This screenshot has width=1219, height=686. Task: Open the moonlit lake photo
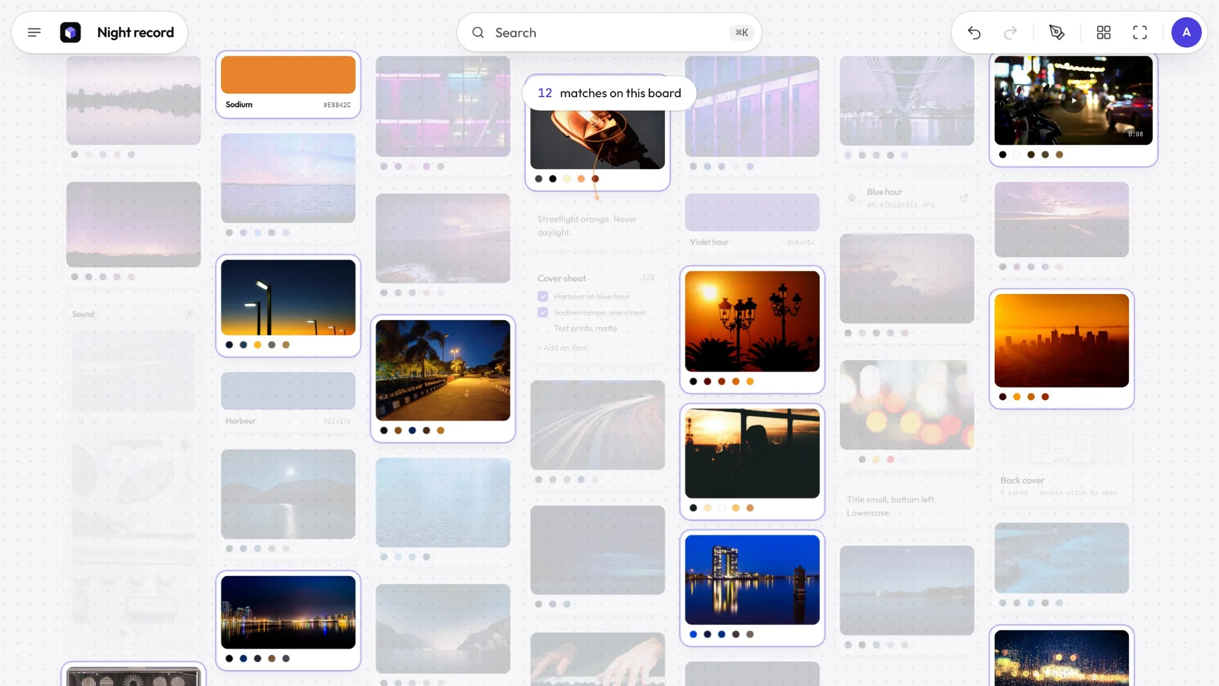point(288,494)
